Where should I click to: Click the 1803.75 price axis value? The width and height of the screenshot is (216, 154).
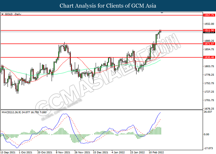(209, 66)
